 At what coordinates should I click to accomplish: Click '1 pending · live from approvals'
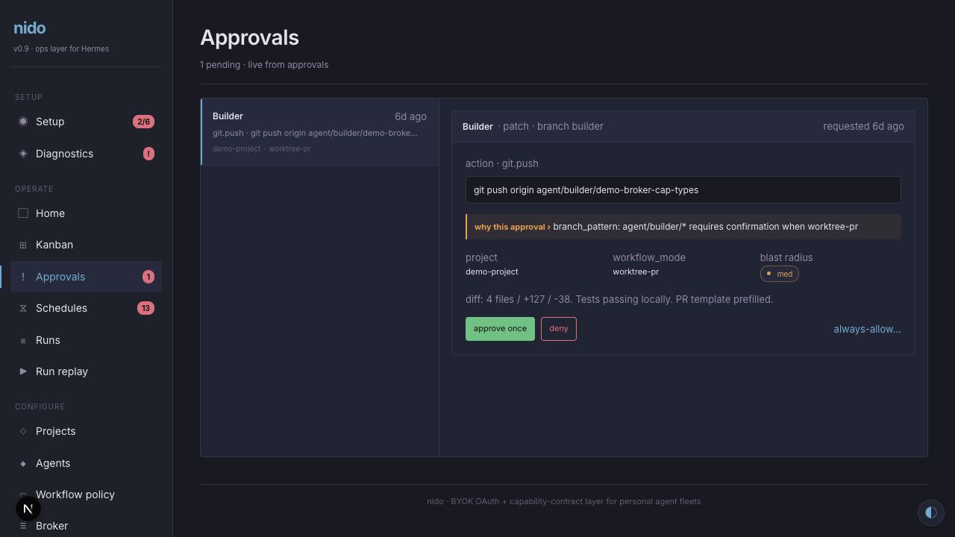point(264,65)
